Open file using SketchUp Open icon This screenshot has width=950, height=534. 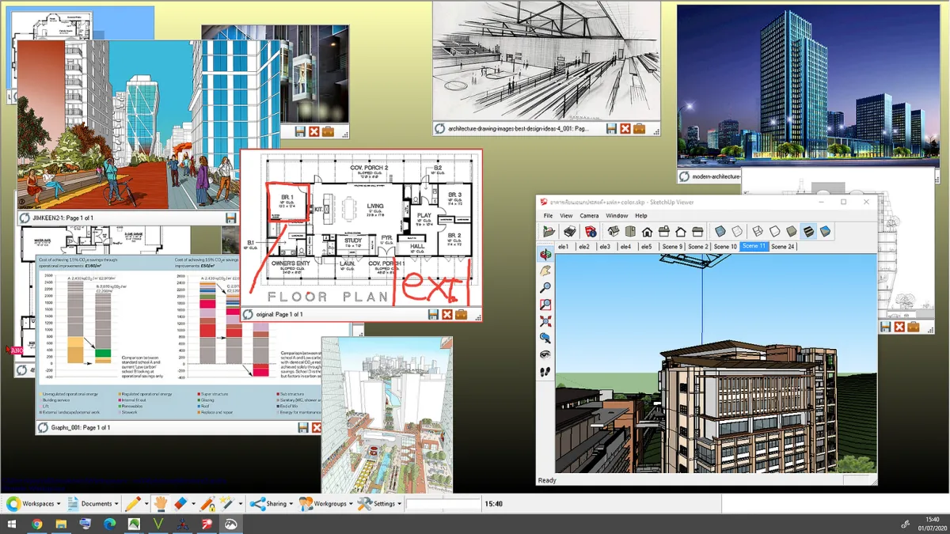[x=549, y=231]
